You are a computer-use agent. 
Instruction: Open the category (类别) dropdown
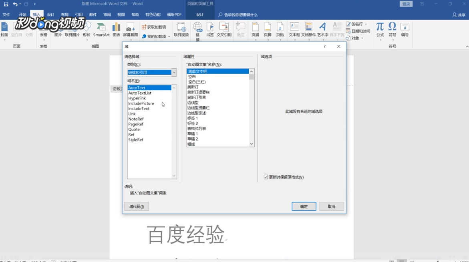pyautogui.click(x=174, y=72)
